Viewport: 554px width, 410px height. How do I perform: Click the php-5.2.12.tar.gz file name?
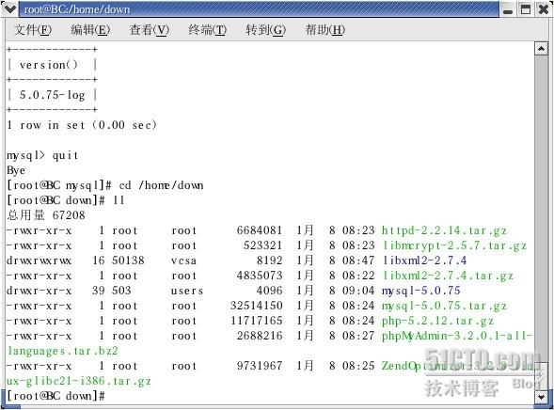(437, 321)
